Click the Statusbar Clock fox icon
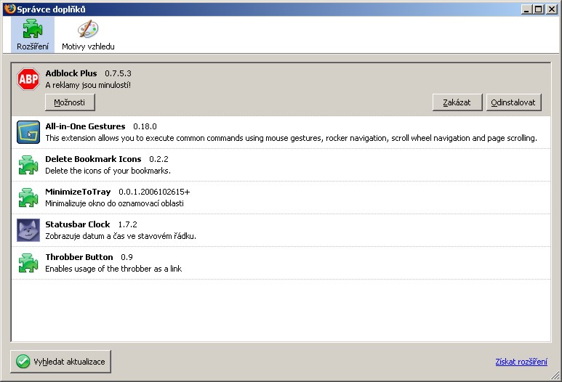This screenshot has width=562, height=382. point(28,230)
